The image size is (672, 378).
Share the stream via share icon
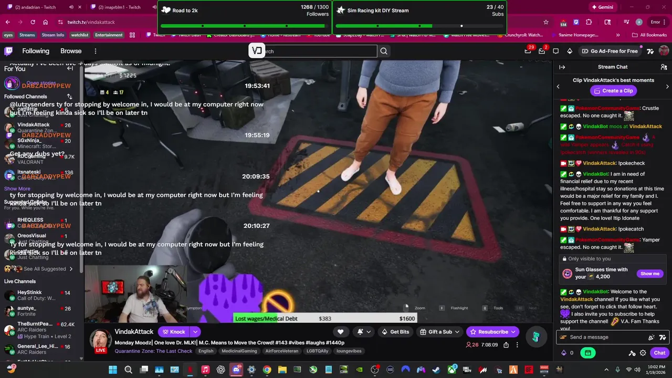tap(506, 345)
